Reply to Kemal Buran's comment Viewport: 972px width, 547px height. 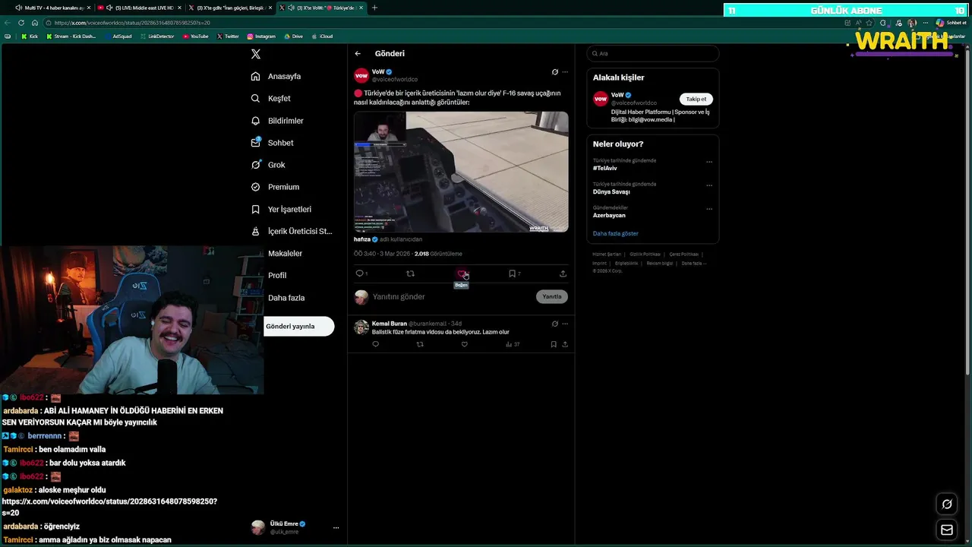click(x=375, y=344)
